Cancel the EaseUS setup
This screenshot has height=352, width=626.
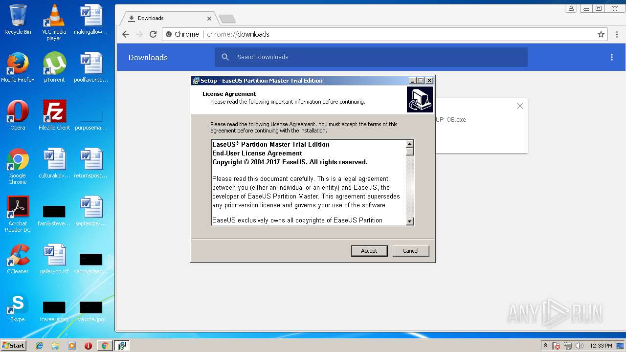[x=410, y=251]
